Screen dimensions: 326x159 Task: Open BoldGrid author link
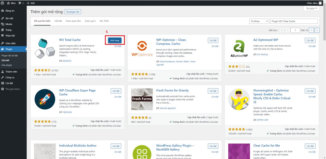click(67, 61)
